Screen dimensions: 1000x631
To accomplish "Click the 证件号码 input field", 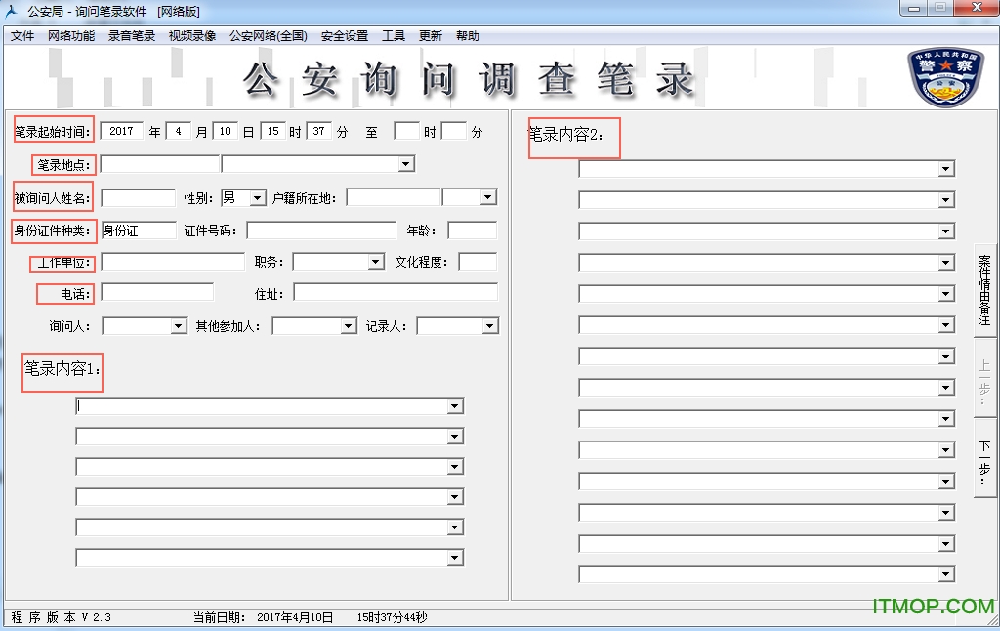I will [x=321, y=230].
